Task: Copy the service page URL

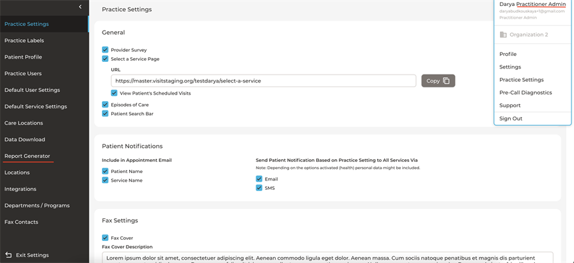Action: (438, 81)
